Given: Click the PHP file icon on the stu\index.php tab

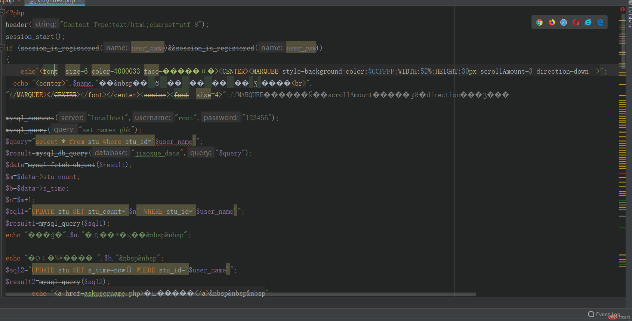Looking at the screenshot, I should tap(32, 2).
